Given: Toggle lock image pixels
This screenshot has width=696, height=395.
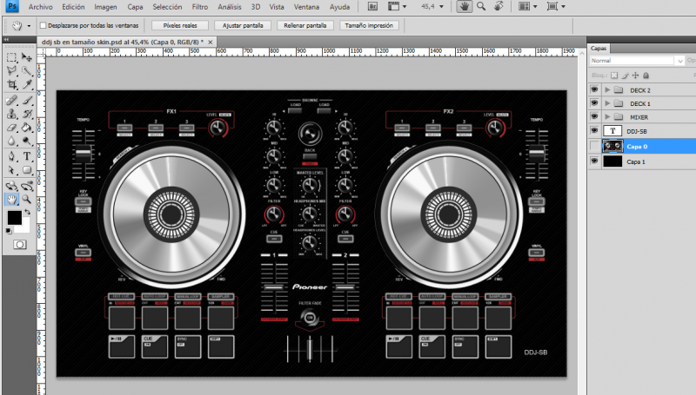Looking at the screenshot, I should (626, 76).
